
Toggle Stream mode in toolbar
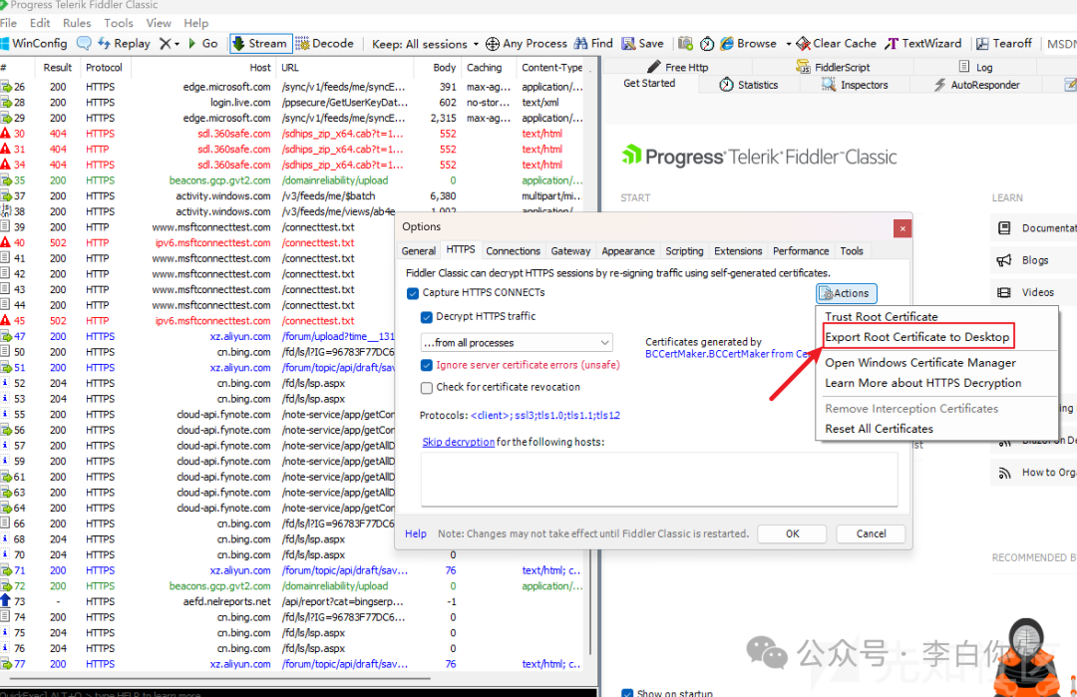[x=260, y=43]
